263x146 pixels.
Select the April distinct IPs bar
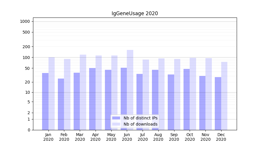pyautogui.click(x=92, y=99)
